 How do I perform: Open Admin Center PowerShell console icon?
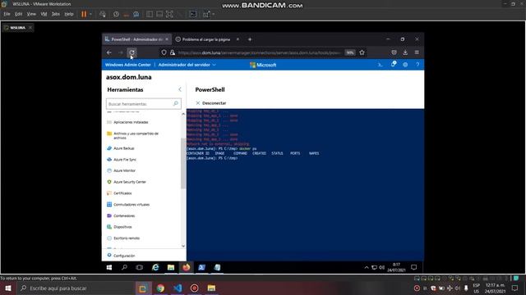[380, 65]
